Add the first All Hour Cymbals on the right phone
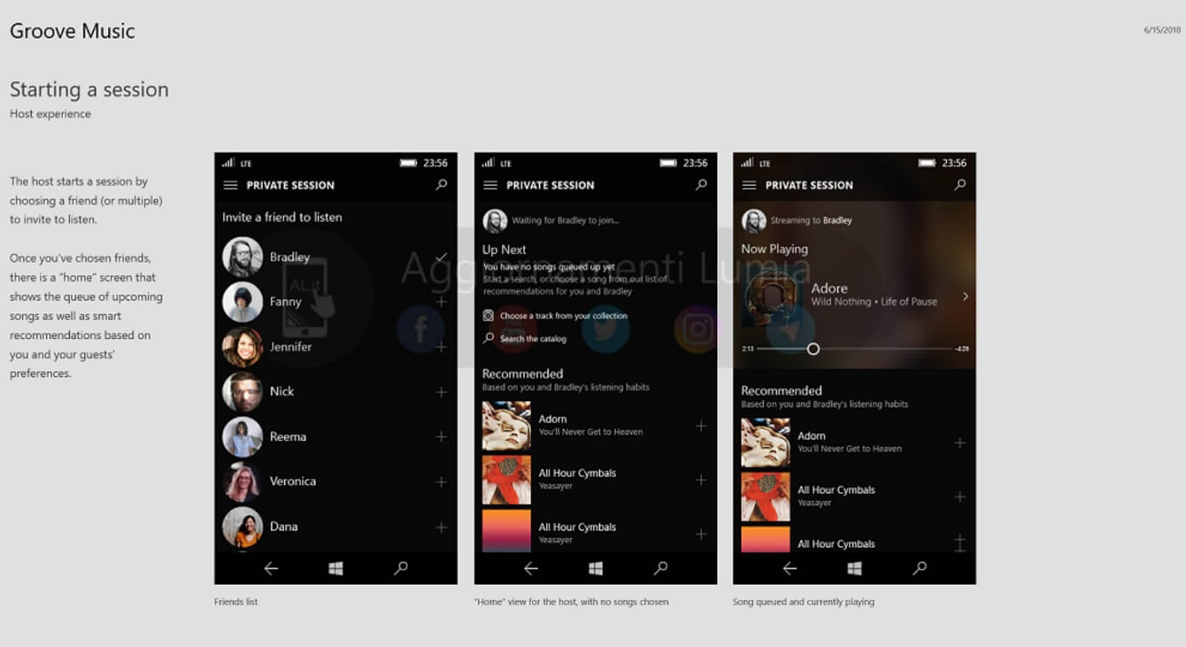The image size is (1186, 647). [x=960, y=496]
